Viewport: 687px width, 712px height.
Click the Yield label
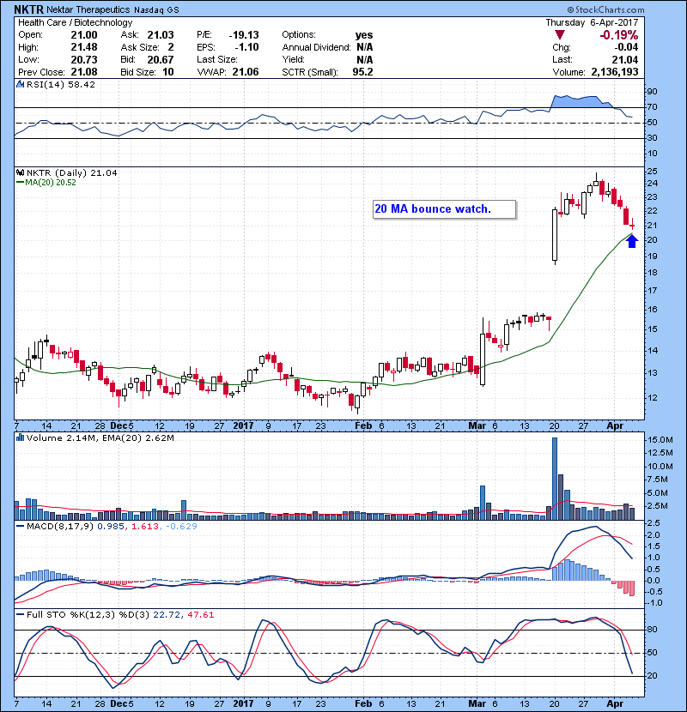tap(293, 59)
